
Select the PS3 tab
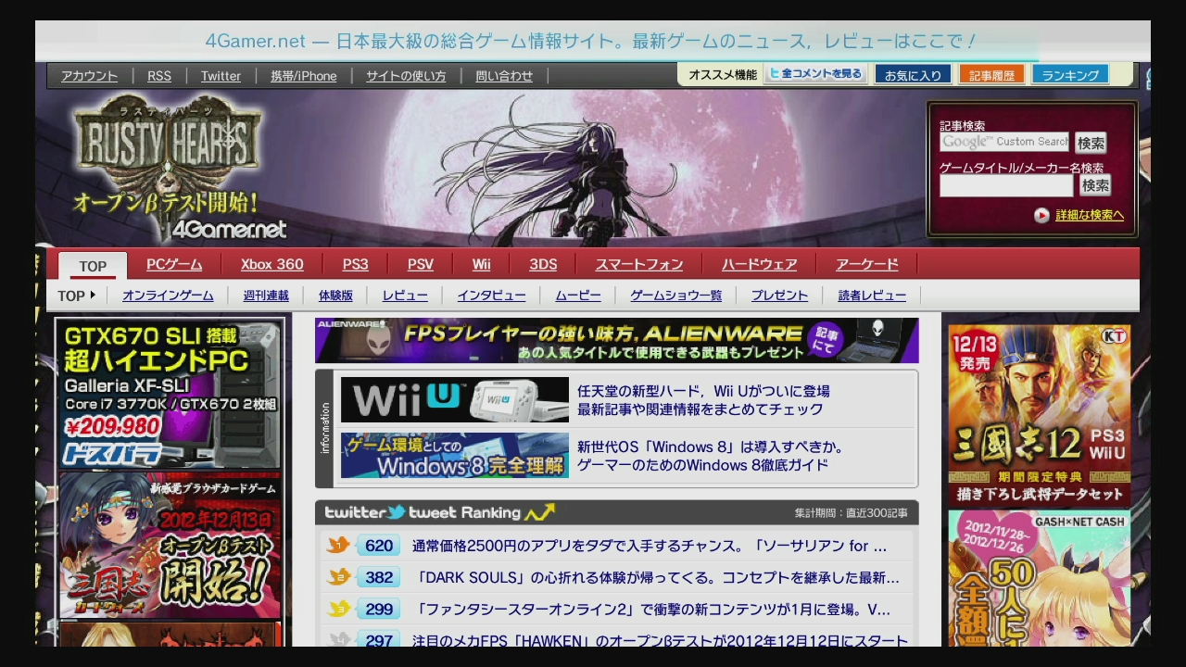[355, 264]
